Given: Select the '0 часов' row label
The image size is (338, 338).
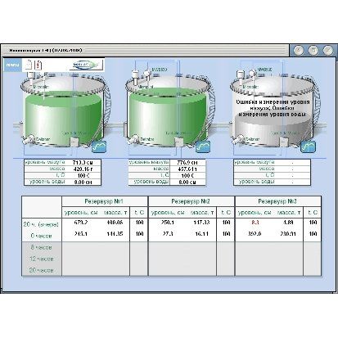Looking at the screenshot, I should tap(41, 236).
